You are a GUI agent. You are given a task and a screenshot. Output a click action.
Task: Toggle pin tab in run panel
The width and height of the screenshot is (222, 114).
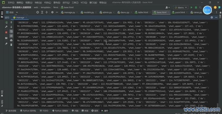[x=6, y=44]
